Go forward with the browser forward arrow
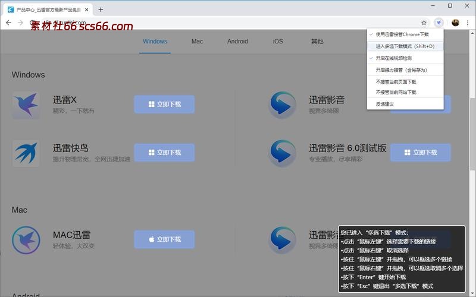The image size is (476, 297). (x=20, y=23)
